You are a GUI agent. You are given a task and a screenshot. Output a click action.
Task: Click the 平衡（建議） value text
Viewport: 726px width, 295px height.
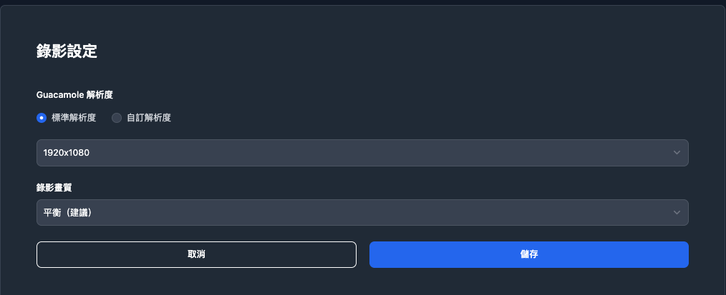67,213
